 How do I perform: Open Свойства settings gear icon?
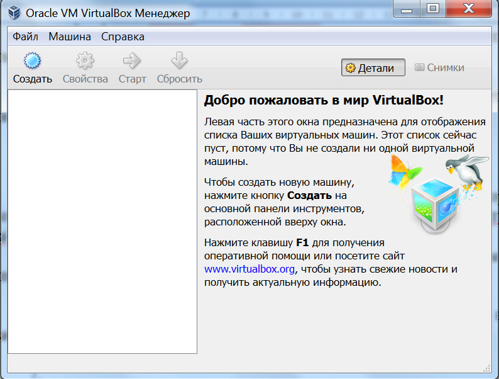coord(85,60)
